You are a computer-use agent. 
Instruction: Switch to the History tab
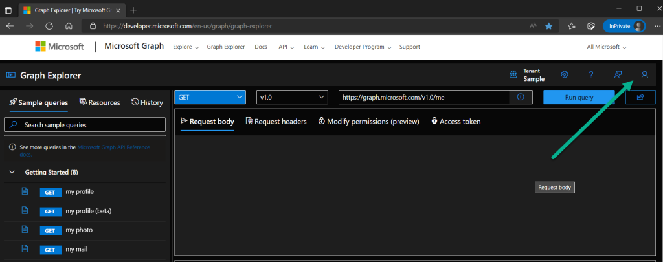pyautogui.click(x=147, y=102)
